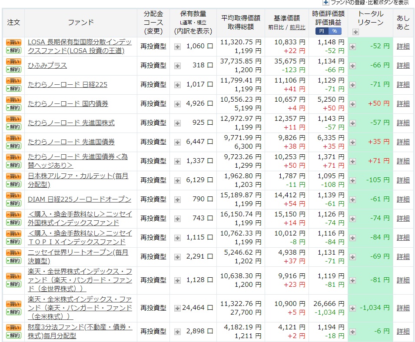Click (内訳を表示) in holdings header
This screenshot has height=342, width=415.
click(193, 31)
